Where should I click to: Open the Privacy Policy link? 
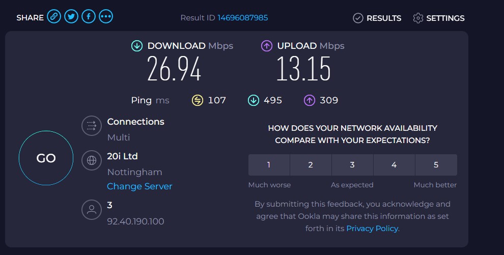[372, 229]
